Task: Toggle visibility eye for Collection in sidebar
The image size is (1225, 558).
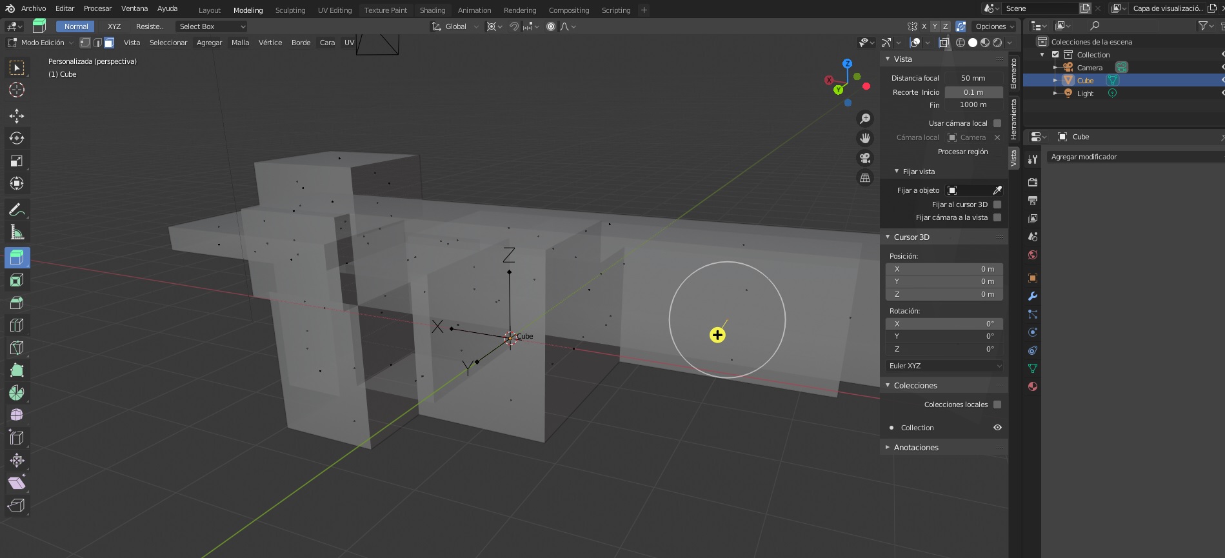Action: 997,428
